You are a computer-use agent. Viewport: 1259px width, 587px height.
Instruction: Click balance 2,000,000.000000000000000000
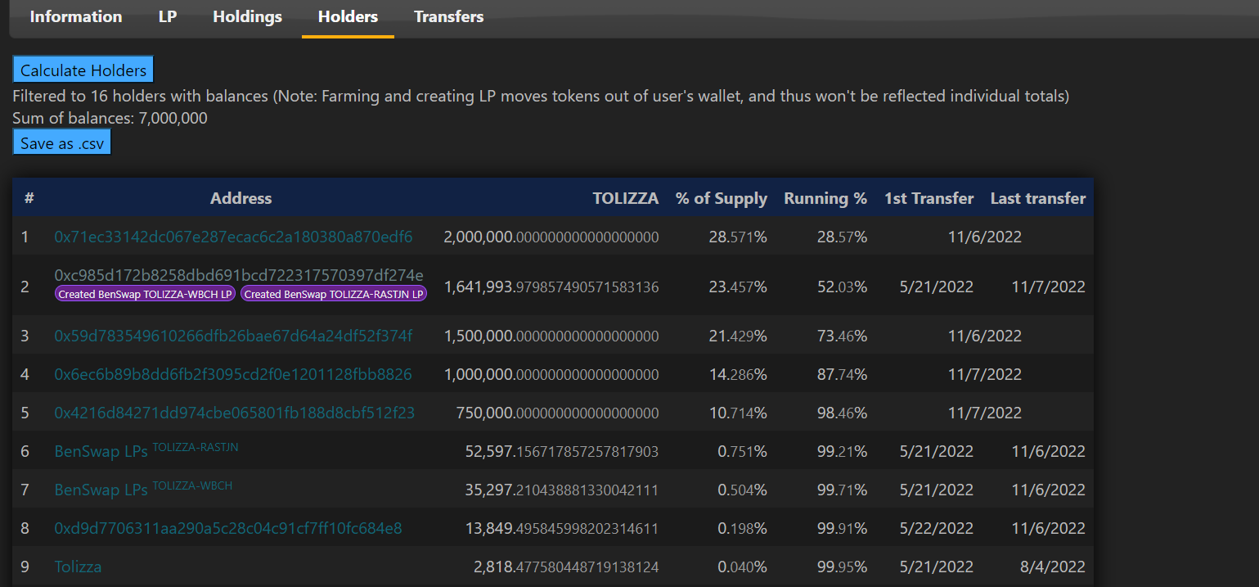tap(551, 237)
